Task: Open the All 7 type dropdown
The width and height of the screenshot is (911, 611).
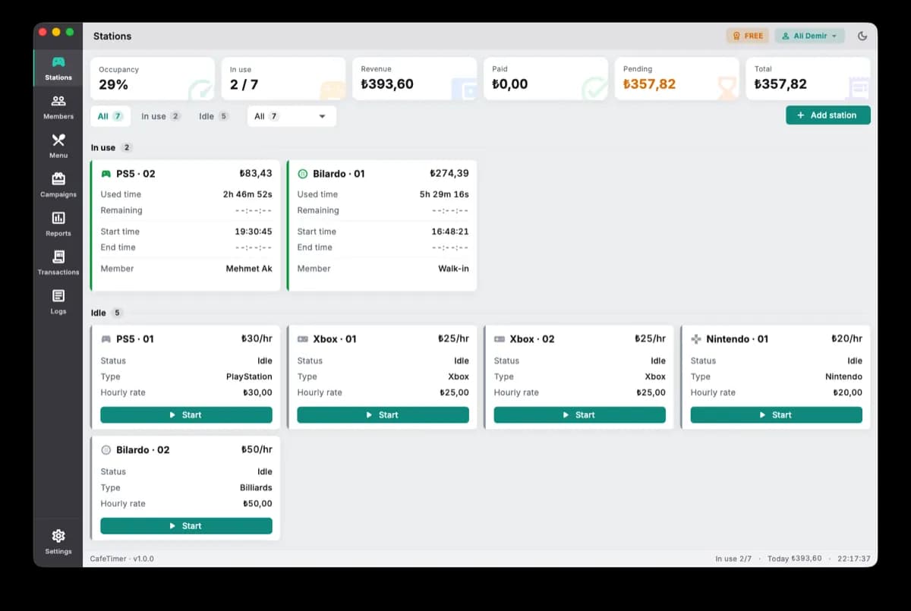Action: (292, 116)
